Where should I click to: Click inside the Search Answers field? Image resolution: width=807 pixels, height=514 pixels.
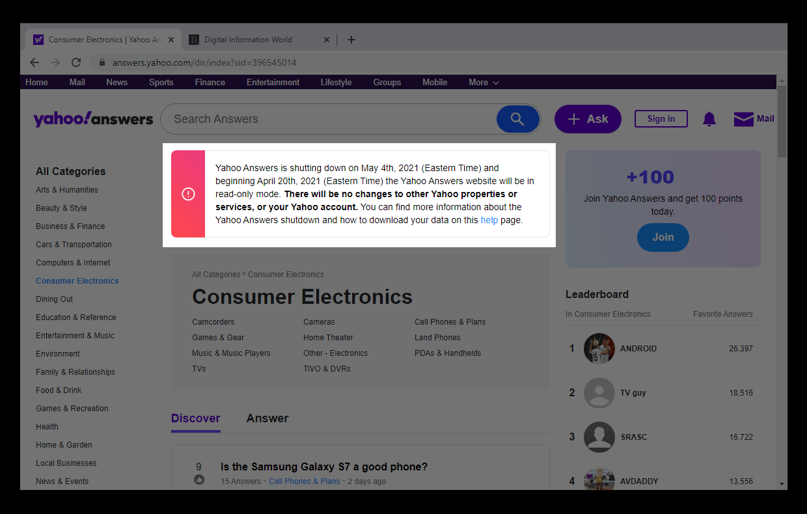(x=293, y=119)
